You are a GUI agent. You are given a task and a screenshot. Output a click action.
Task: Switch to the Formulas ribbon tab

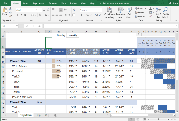pos(53,3)
